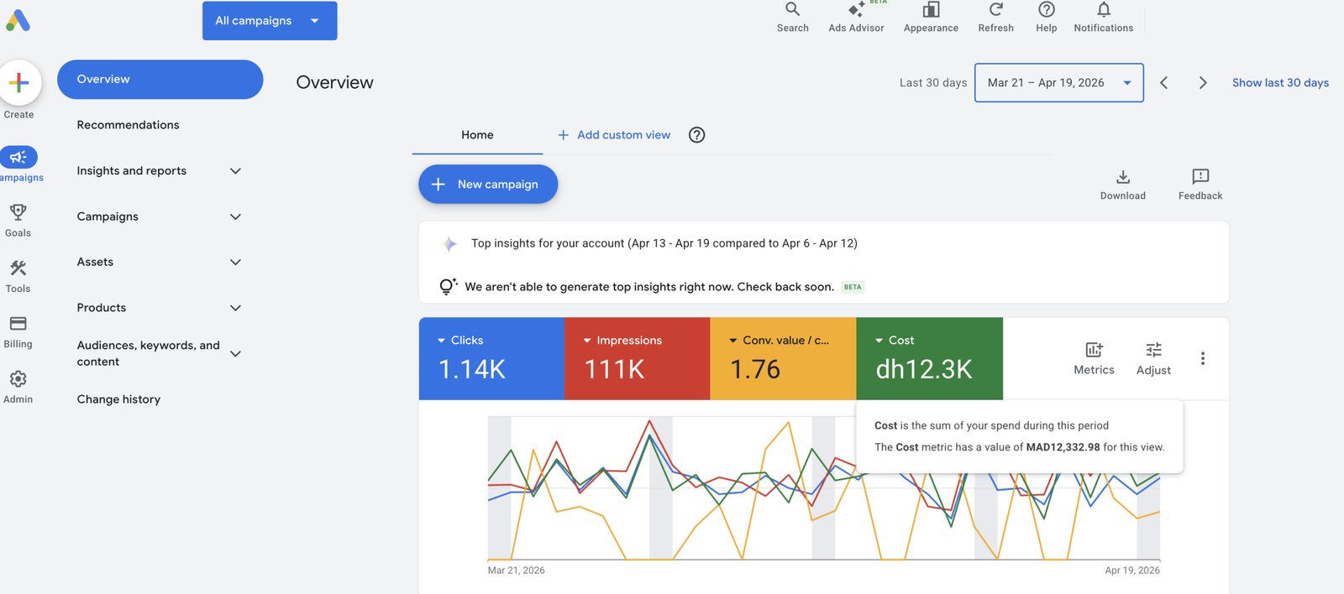The height and width of the screenshot is (594, 1344).
Task: Expand the Products menu section
Action: pyautogui.click(x=159, y=308)
